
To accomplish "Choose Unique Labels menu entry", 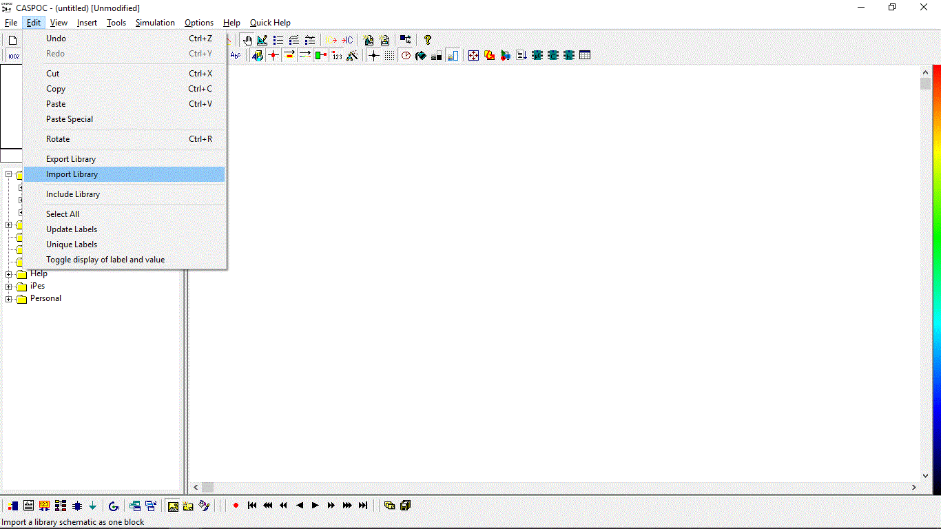I will pos(124,245).
